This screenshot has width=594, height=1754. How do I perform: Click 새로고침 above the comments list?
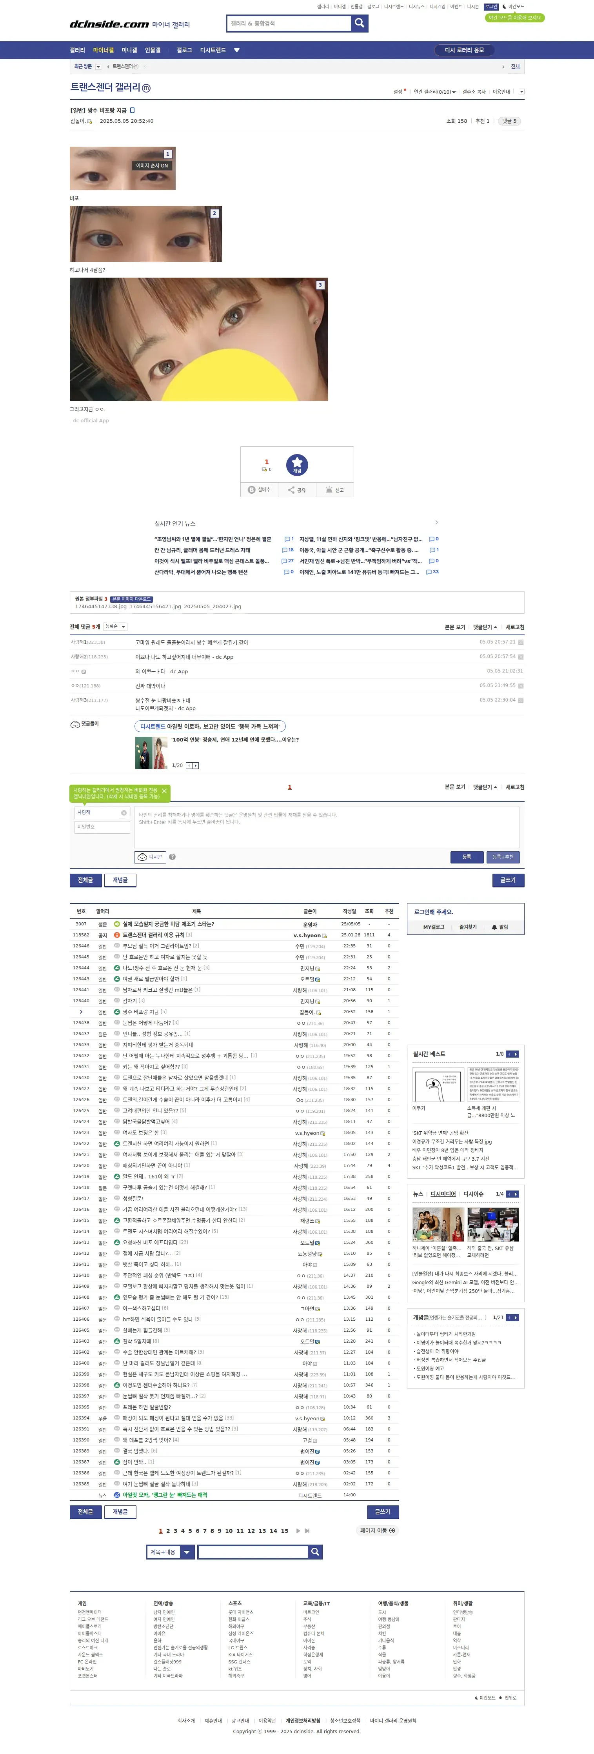pyautogui.click(x=515, y=627)
